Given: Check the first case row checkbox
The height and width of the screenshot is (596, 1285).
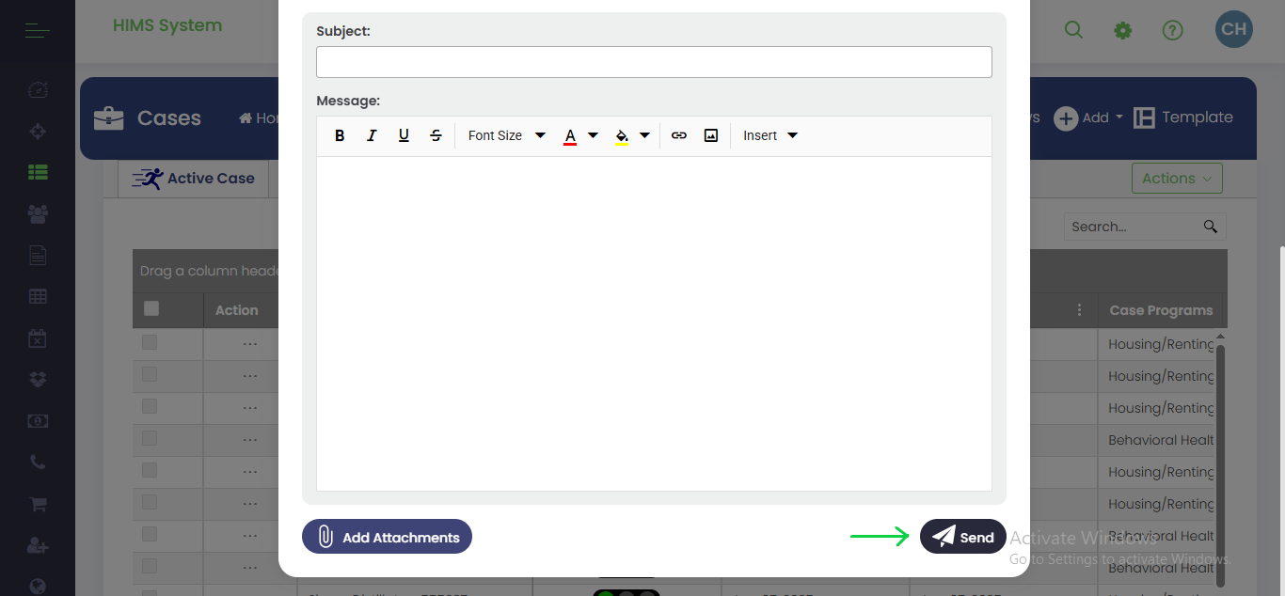Looking at the screenshot, I should click(x=150, y=342).
